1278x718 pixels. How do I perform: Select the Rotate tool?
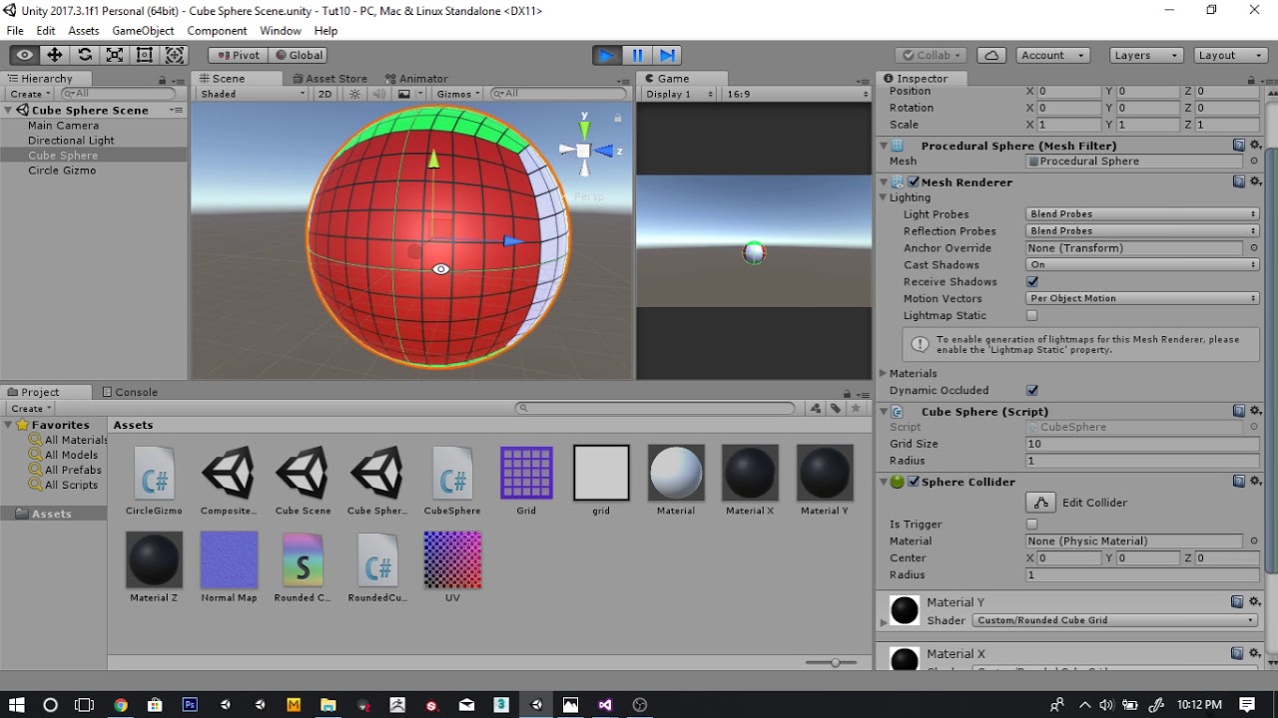coord(85,56)
